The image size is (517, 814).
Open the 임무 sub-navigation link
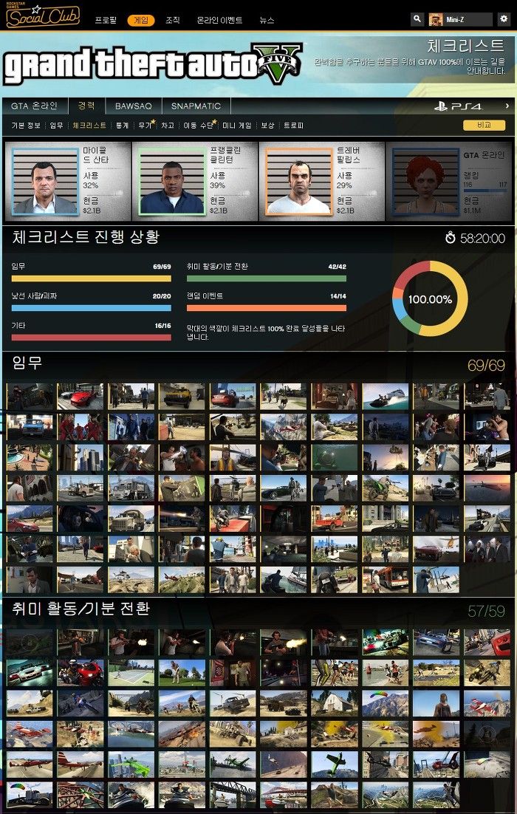click(x=56, y=126)
